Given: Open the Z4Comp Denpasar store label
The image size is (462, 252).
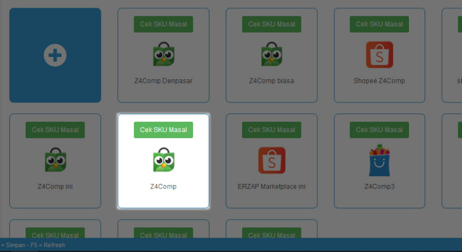Looking at the screenshot, I should pyautogui.click(x=163, y=80).
